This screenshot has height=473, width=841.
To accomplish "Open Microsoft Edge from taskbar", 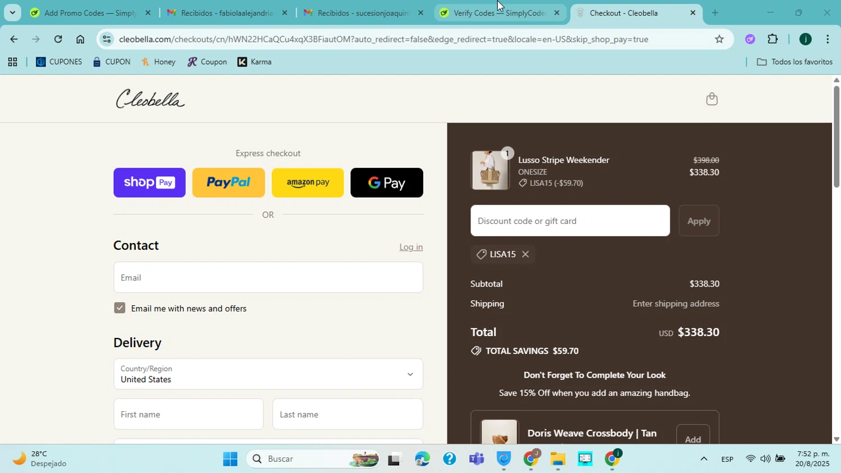I will click(x=422, y=459).
